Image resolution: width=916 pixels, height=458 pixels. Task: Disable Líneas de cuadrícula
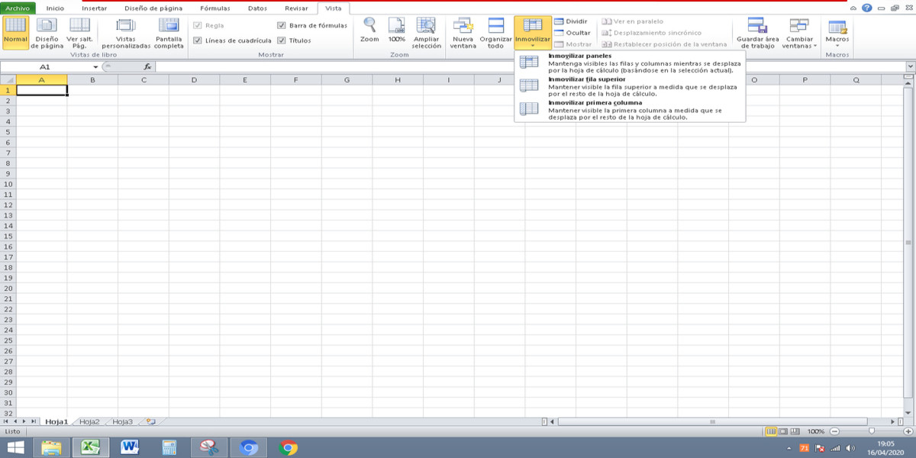click(x=197, y=40)
